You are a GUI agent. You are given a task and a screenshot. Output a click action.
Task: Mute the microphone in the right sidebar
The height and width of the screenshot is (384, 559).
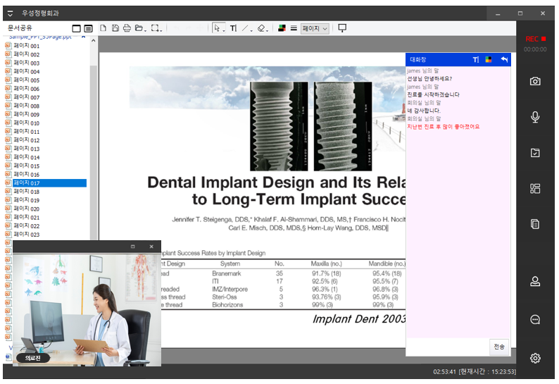pos(535,117)
